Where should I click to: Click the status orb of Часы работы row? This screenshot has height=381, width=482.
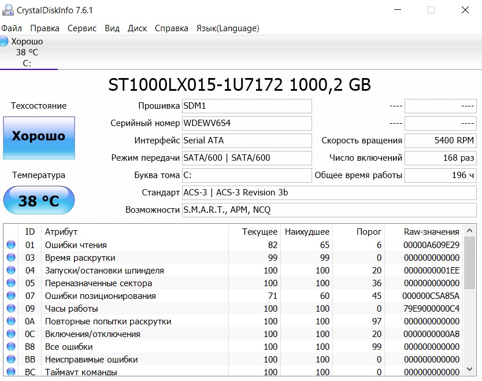point(11,308)
